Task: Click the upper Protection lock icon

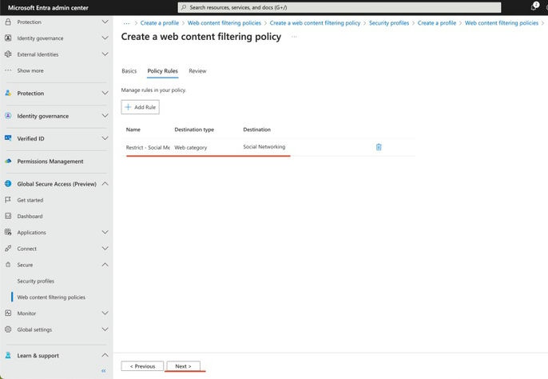Action: click(8, 22)
